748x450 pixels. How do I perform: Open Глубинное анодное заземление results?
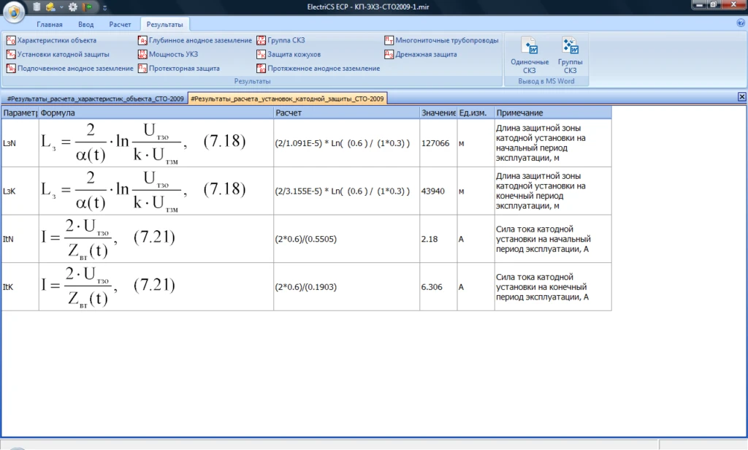(195, 40)
